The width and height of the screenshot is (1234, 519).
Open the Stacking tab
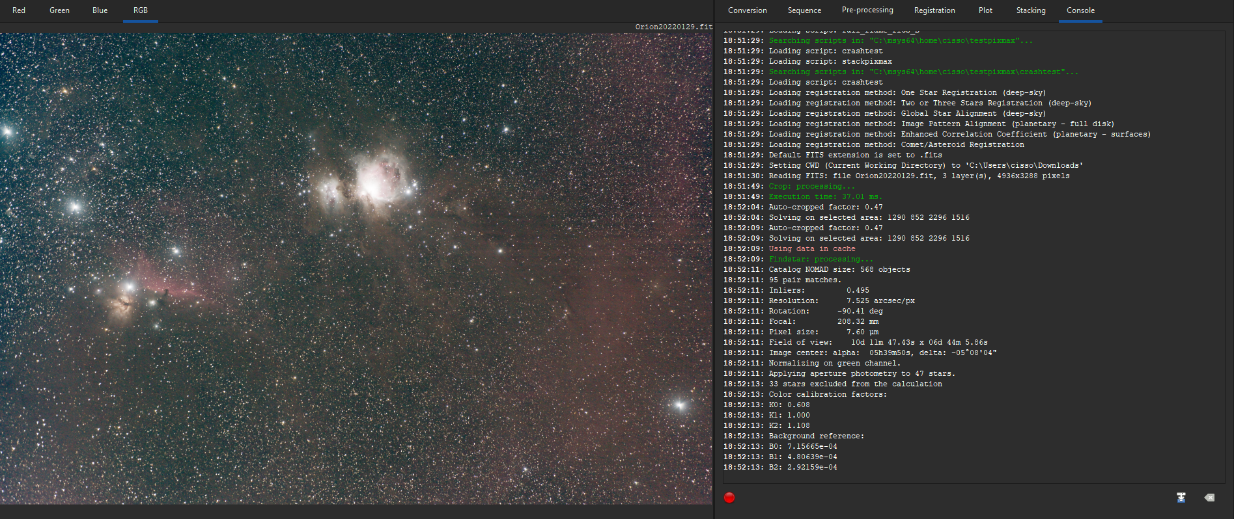pos(1031,10)
